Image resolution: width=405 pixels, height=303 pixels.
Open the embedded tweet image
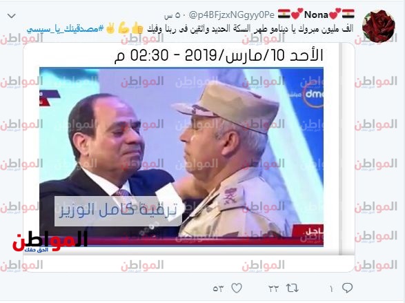[x=181, y=157]
